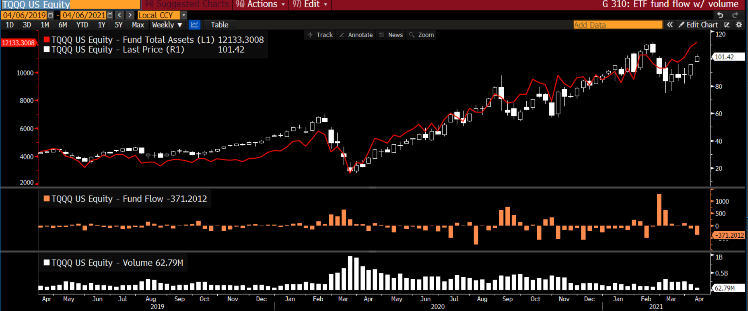Screen dimensions: 748x311
Task: Click the -371.2012 fund flow axis tag
Action: (x=728, y=235)
